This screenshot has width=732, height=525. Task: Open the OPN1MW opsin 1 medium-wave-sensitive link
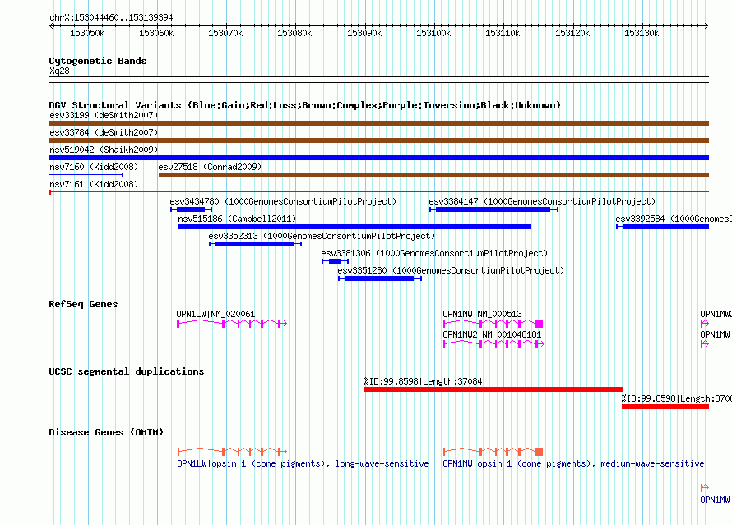pos(573,463)
